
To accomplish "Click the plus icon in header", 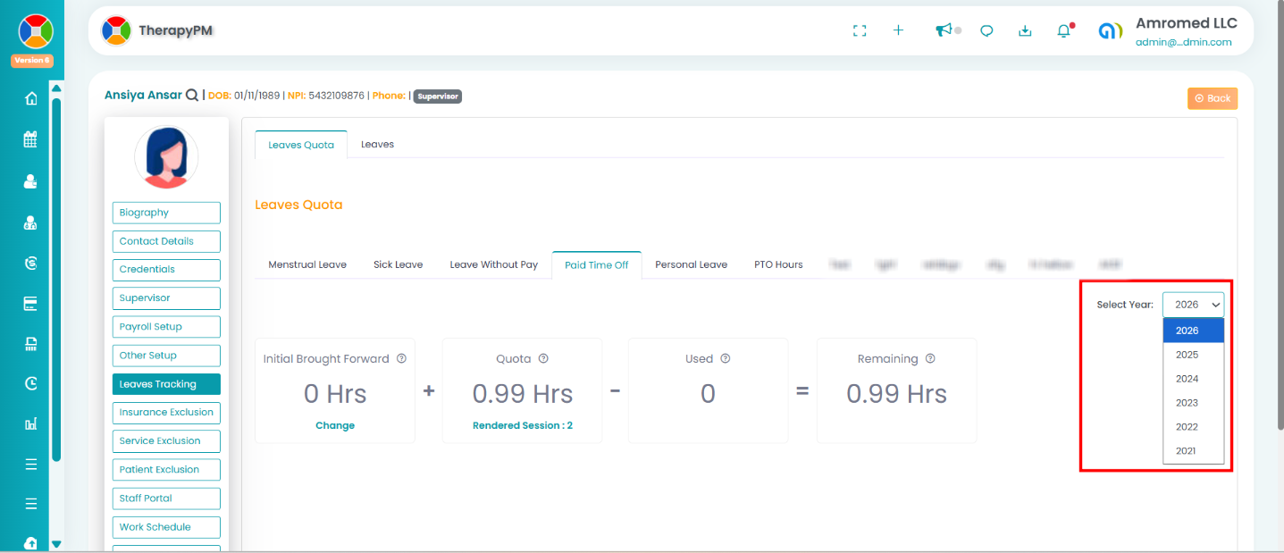I will [898, 30].
